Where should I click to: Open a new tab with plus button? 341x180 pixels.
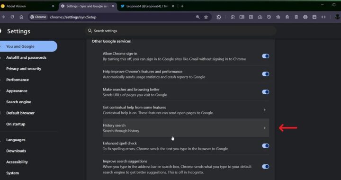pyautogui.click(x=182, y=6)
